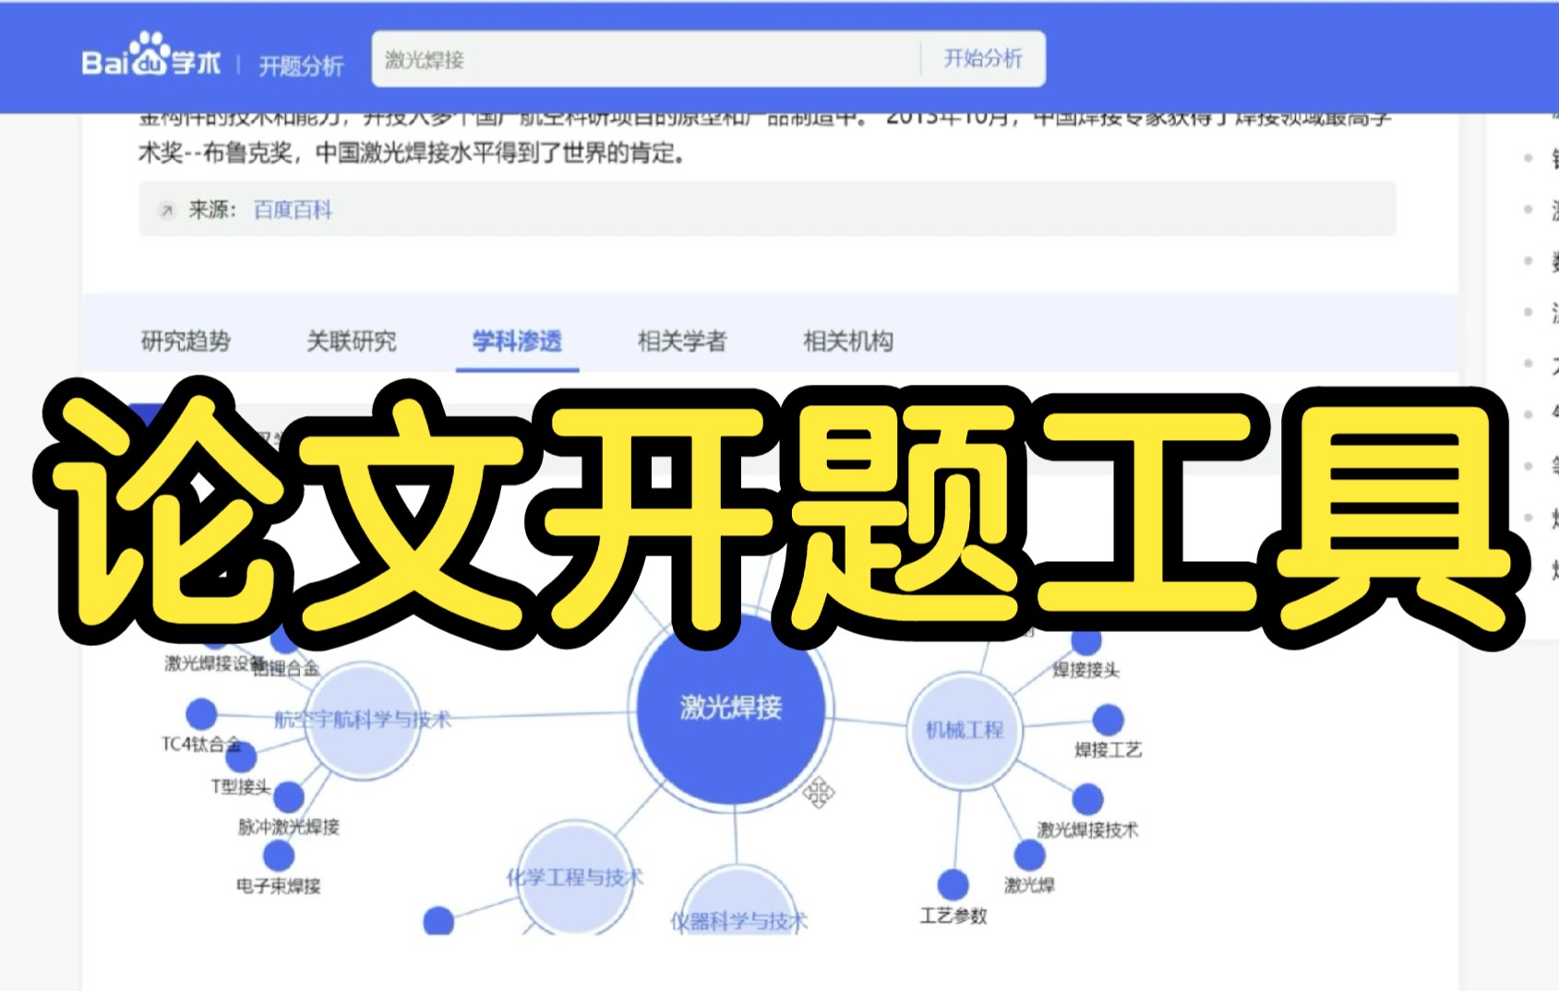Open the 开题分析 link in header
The image size is (1559, 991).
[301, 66]
